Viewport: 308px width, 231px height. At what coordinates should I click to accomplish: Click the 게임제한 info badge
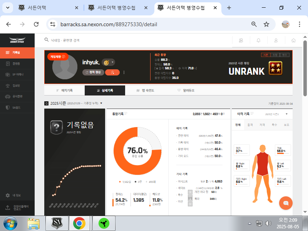[x=58, y=56]
